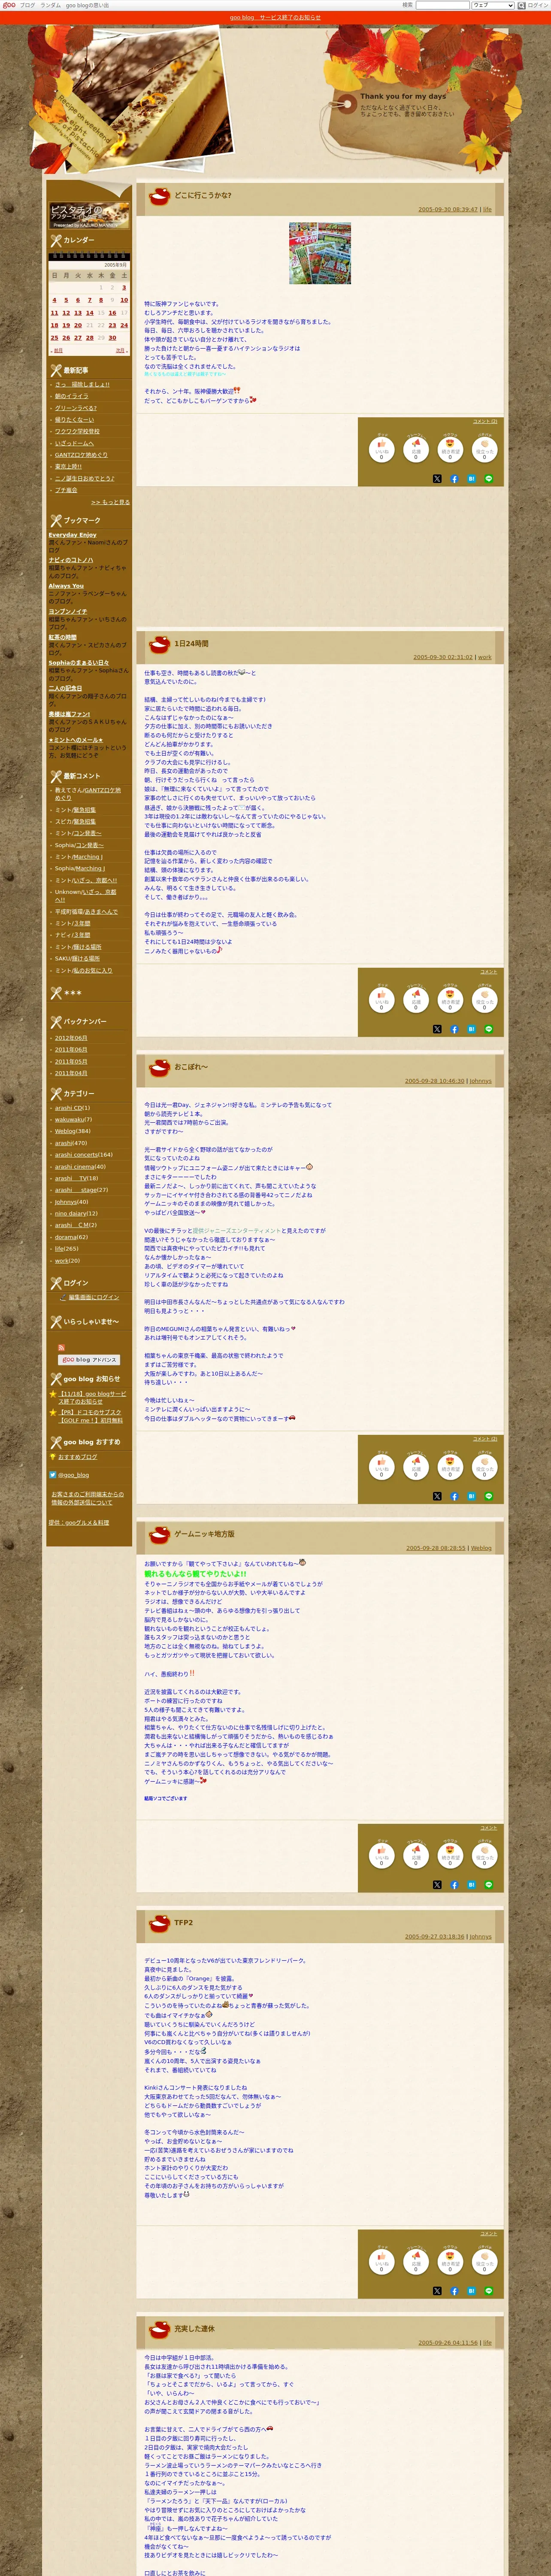Screen dimensions: 551x2576
Task: Open recent article GANTZロケ地めぐり
Action: tap(81, 455)
